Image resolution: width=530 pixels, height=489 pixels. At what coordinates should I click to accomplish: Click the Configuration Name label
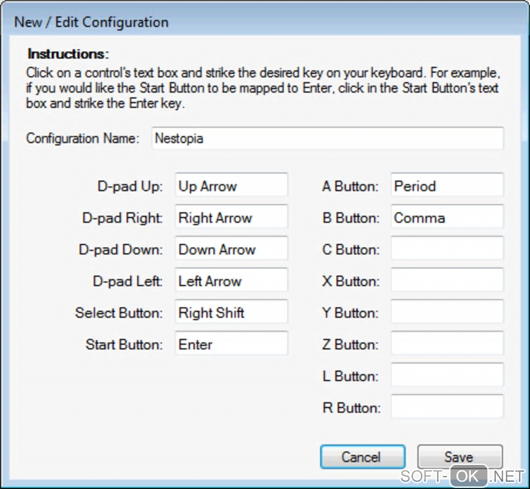83,139
